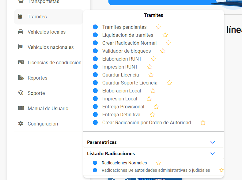Collapse the Listado Radicaciones section chevron
This screenshot has height=180, width=242.
213,154
